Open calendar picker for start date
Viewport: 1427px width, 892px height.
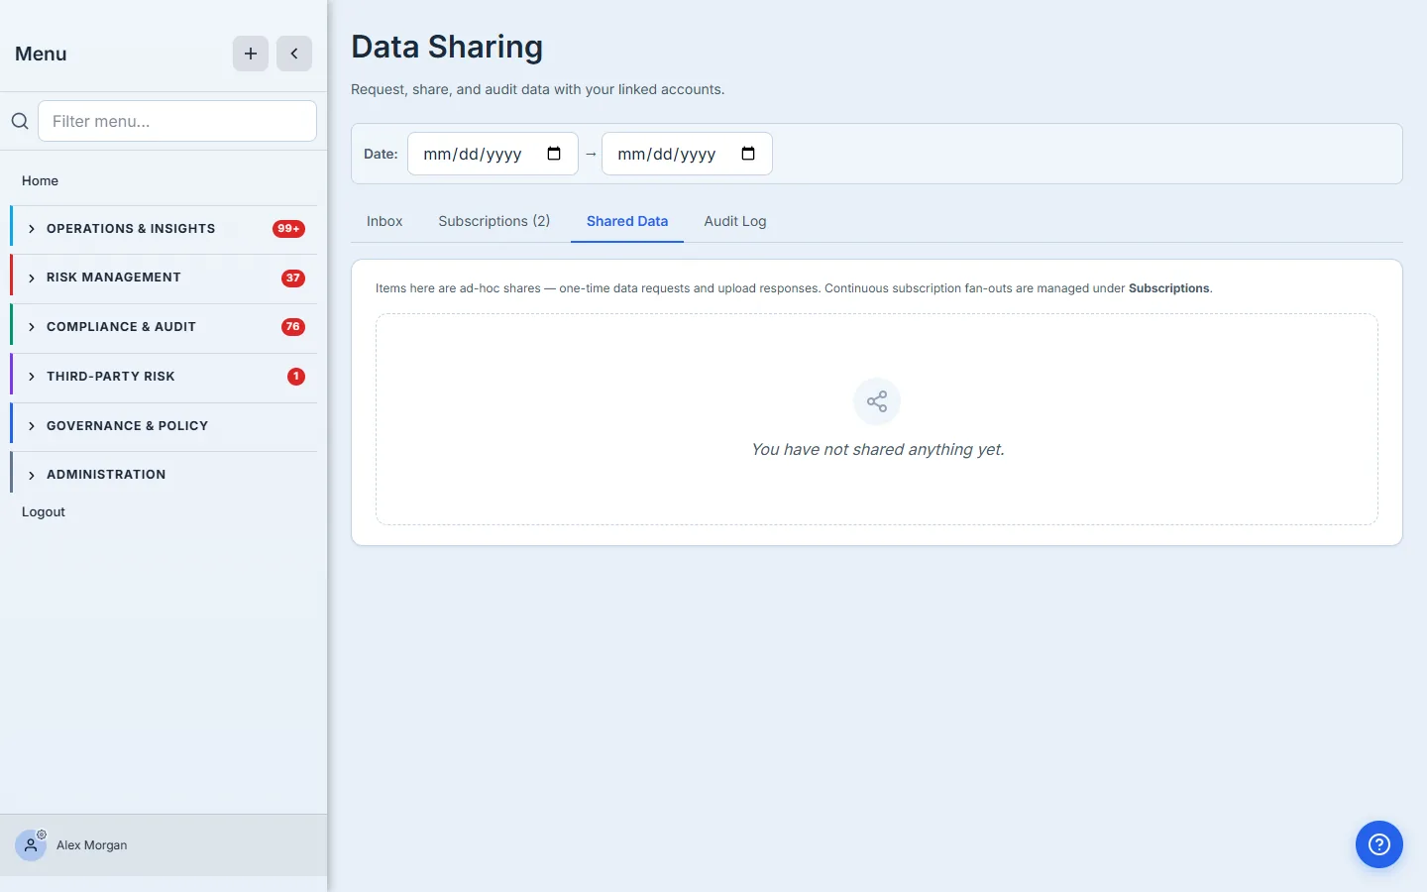tap(554, 154)
